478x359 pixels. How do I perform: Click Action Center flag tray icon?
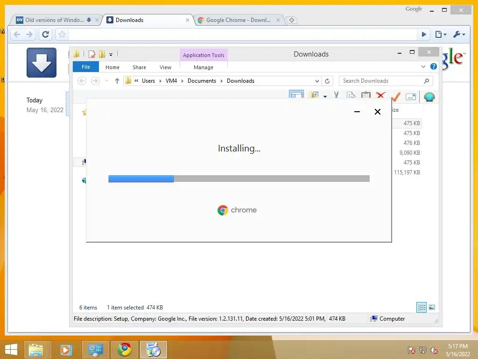412,350
